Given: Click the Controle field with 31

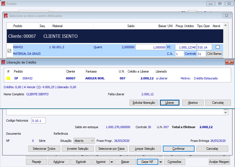Looking at the screenshot, I should [x=201, y=54].
